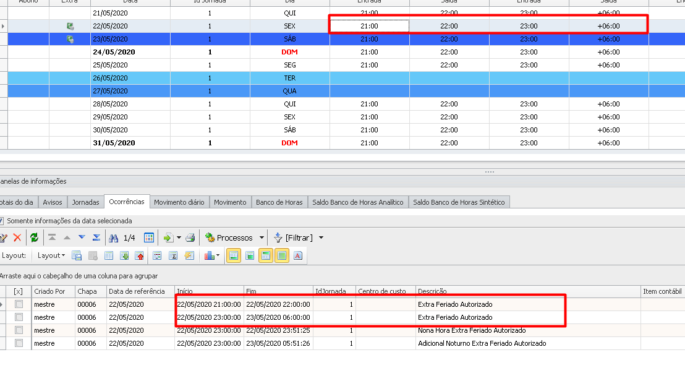Click the layout icon with red up arrow
Viewport: 685px width, 368px height.
(x=140, y=255)
